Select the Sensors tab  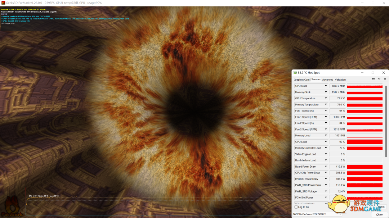click(x=316, y=80)
